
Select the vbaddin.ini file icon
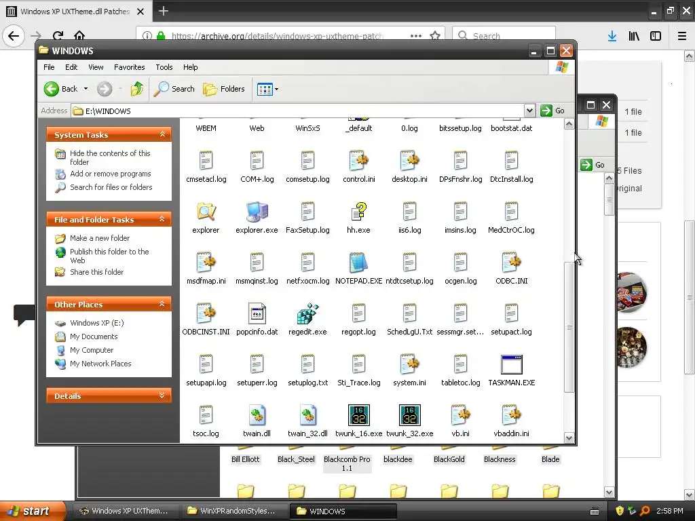click(x=511, y=416)
